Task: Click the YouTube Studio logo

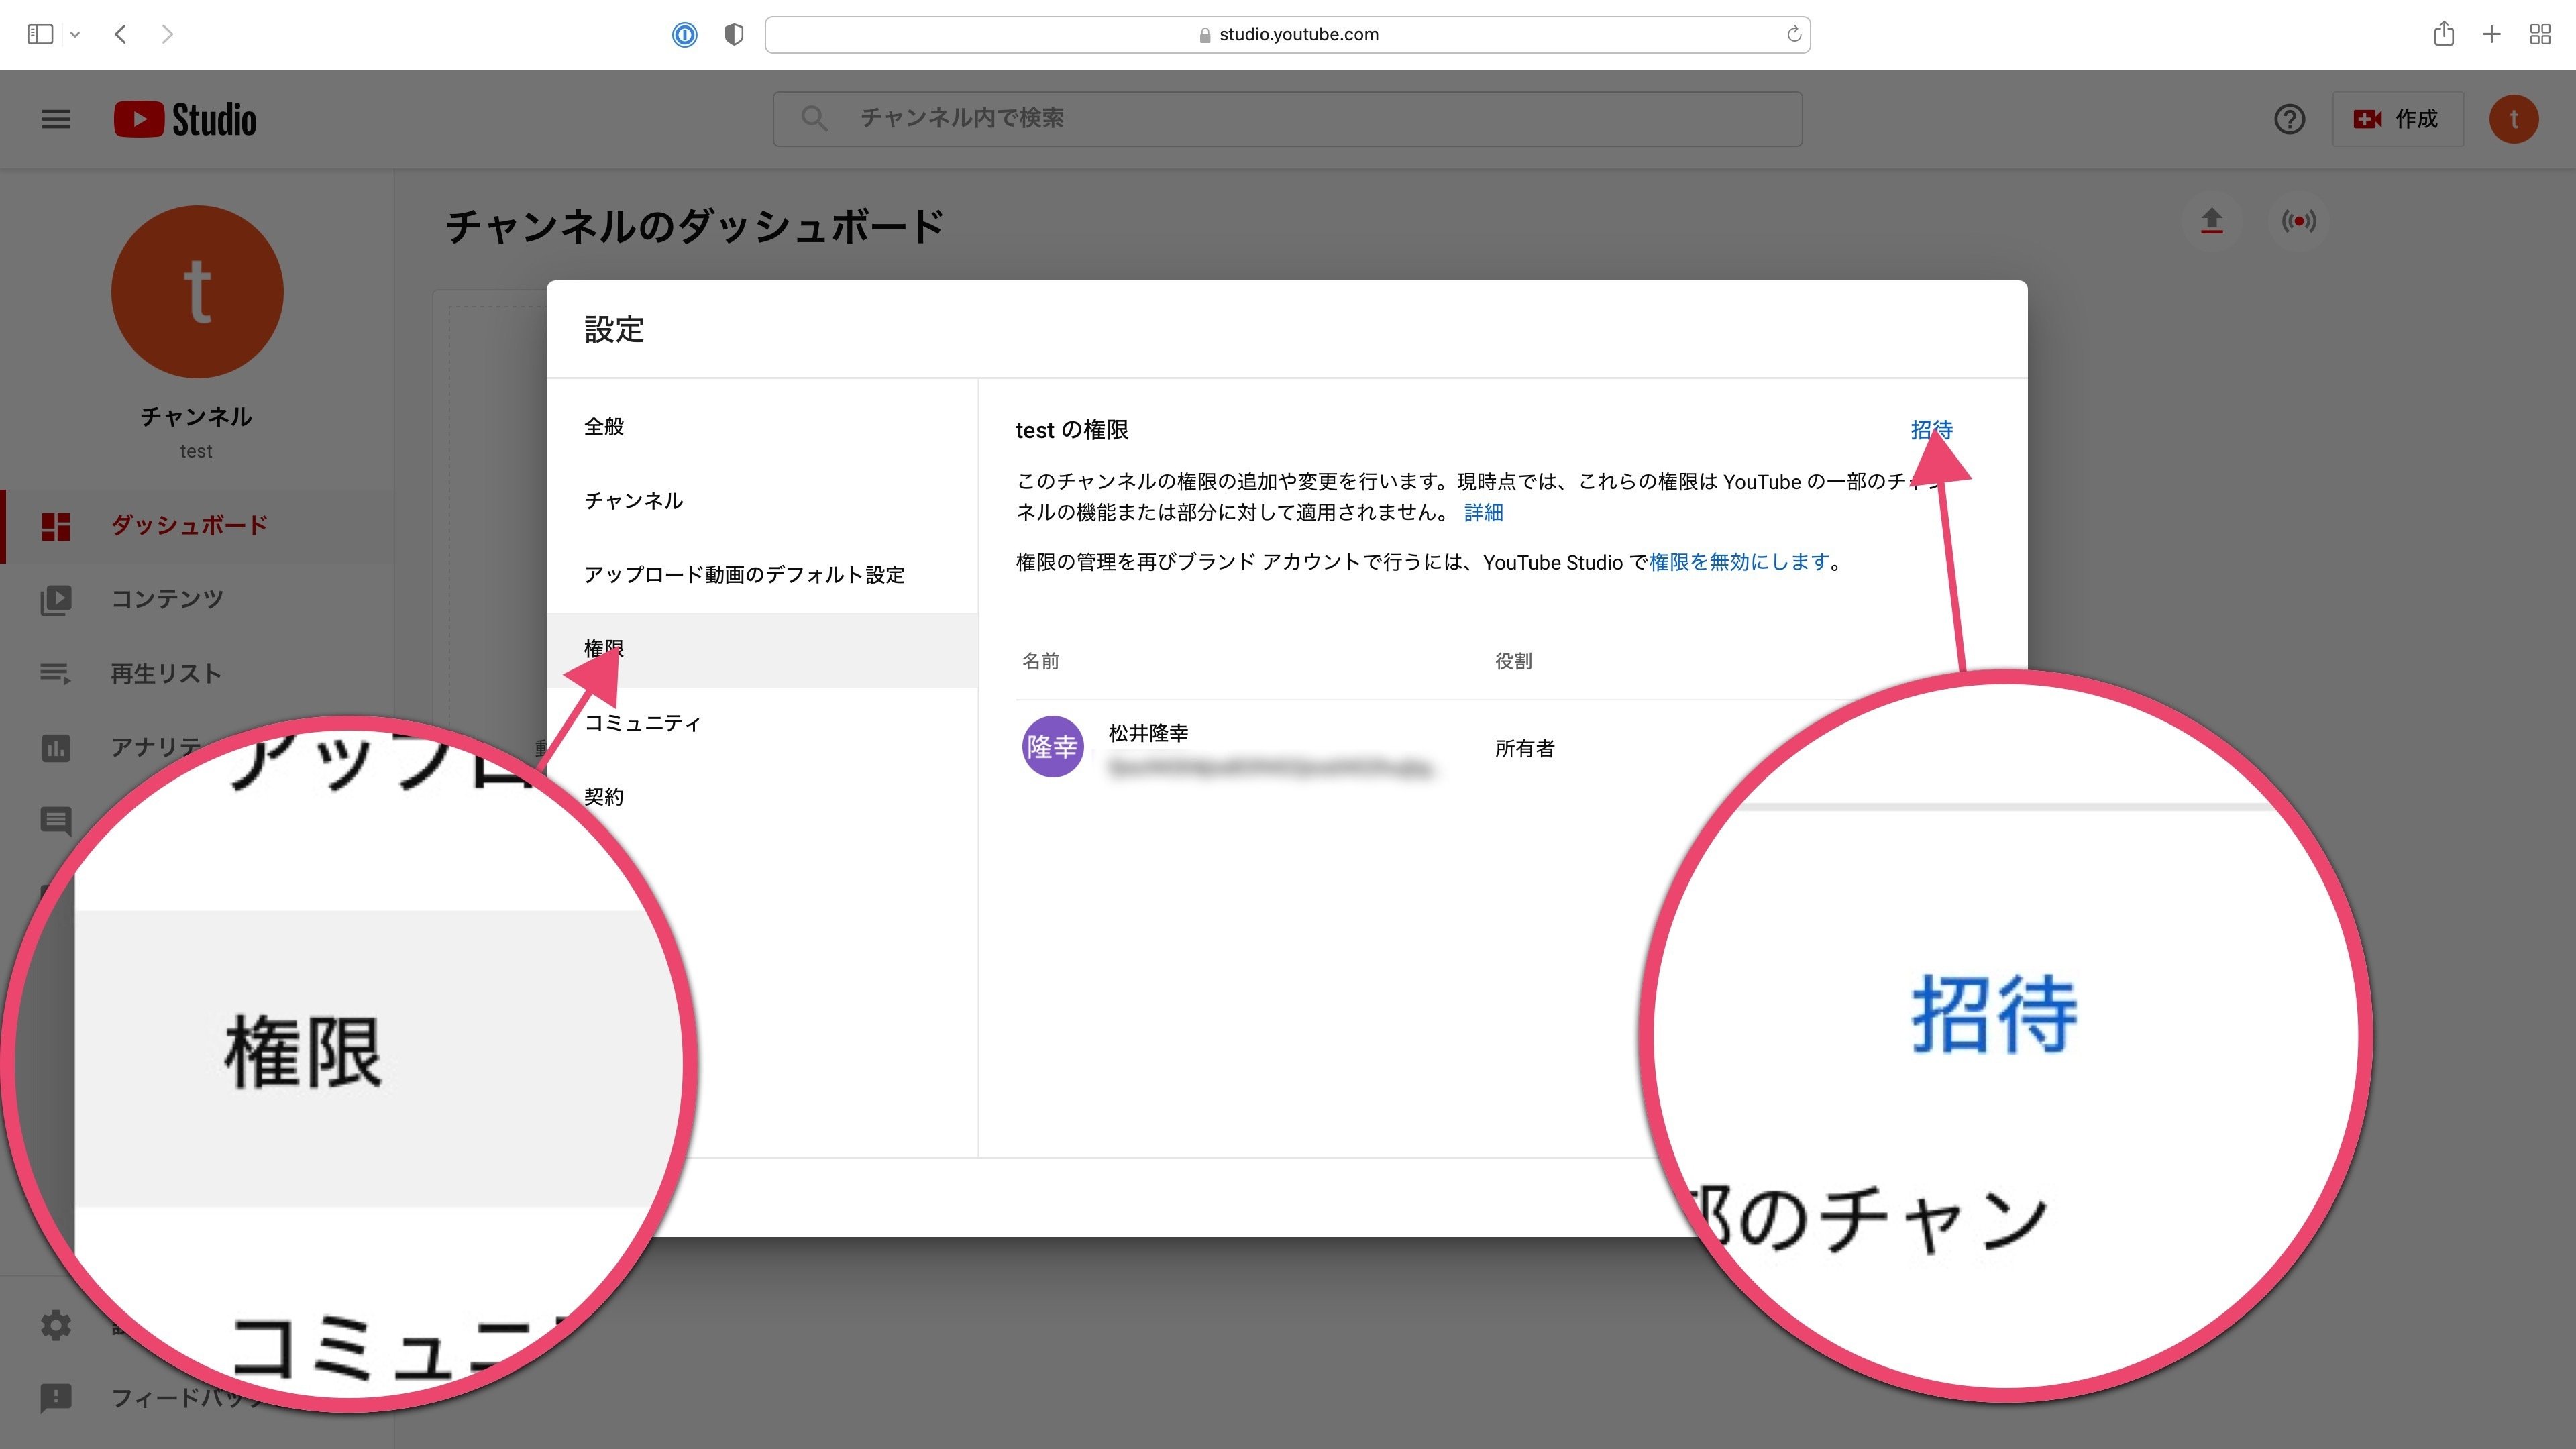Action: point(185,119)
